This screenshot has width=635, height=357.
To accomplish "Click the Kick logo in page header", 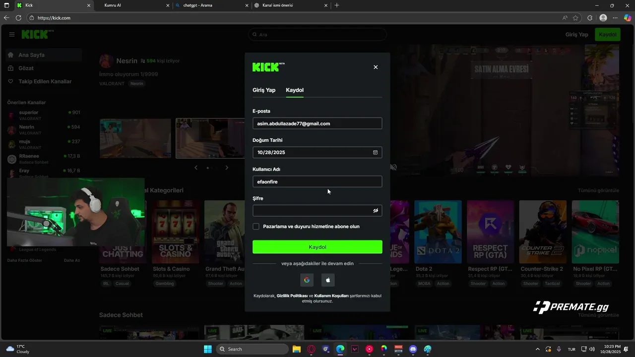I will [37, 34].
